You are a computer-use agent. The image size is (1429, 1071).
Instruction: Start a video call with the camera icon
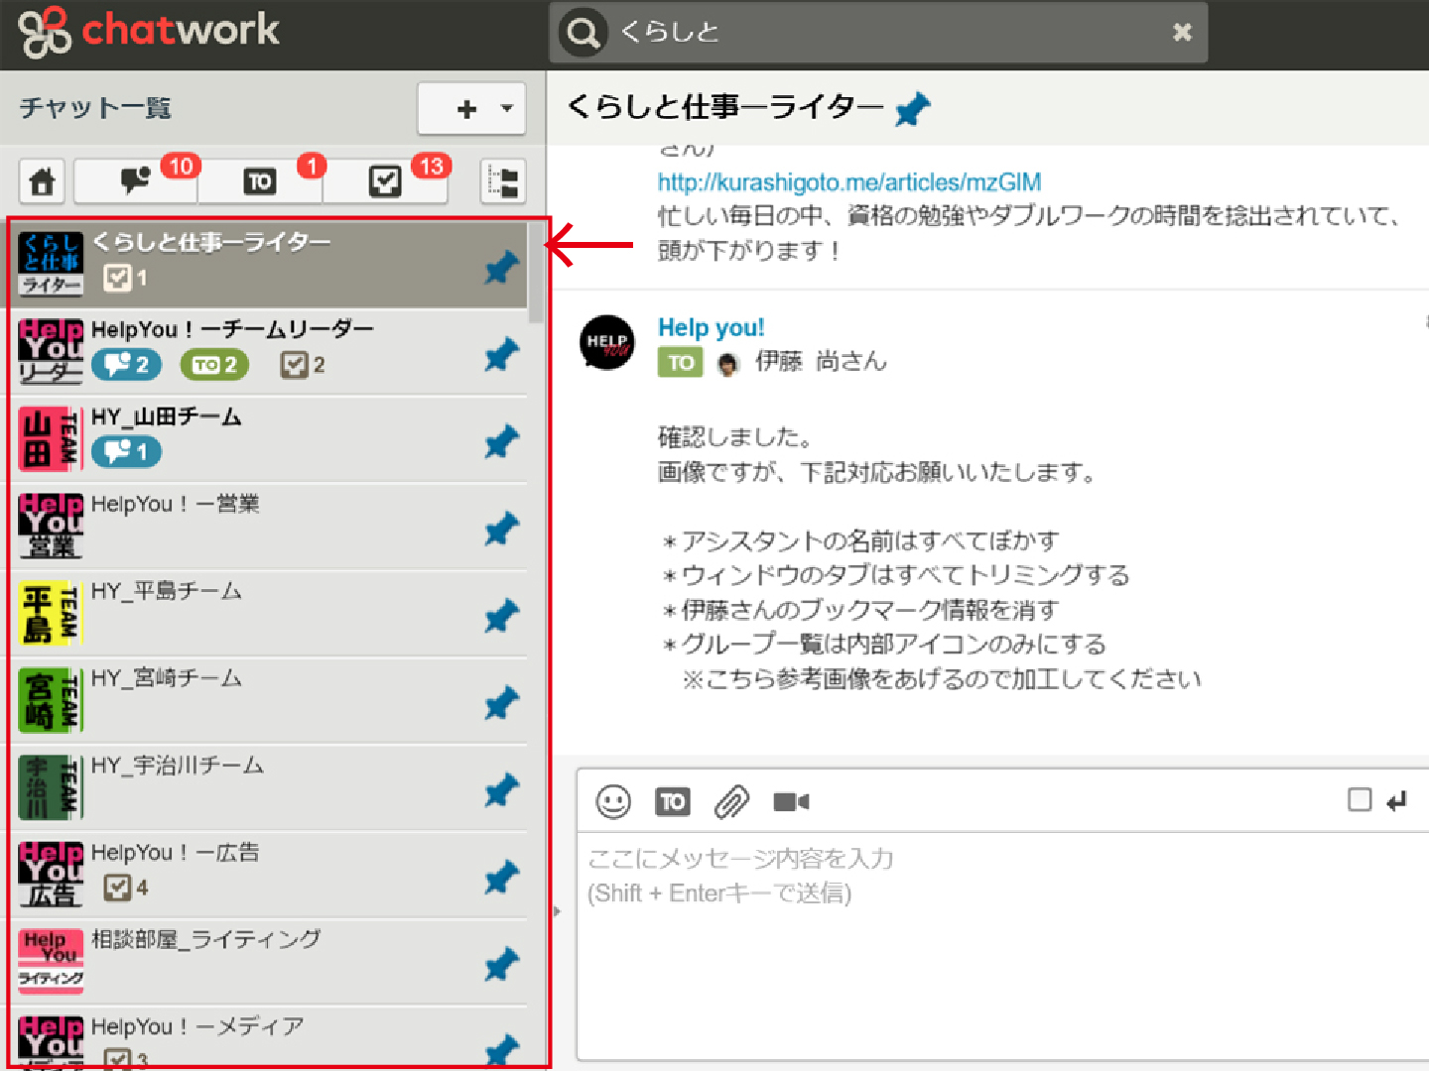point(791,801)
